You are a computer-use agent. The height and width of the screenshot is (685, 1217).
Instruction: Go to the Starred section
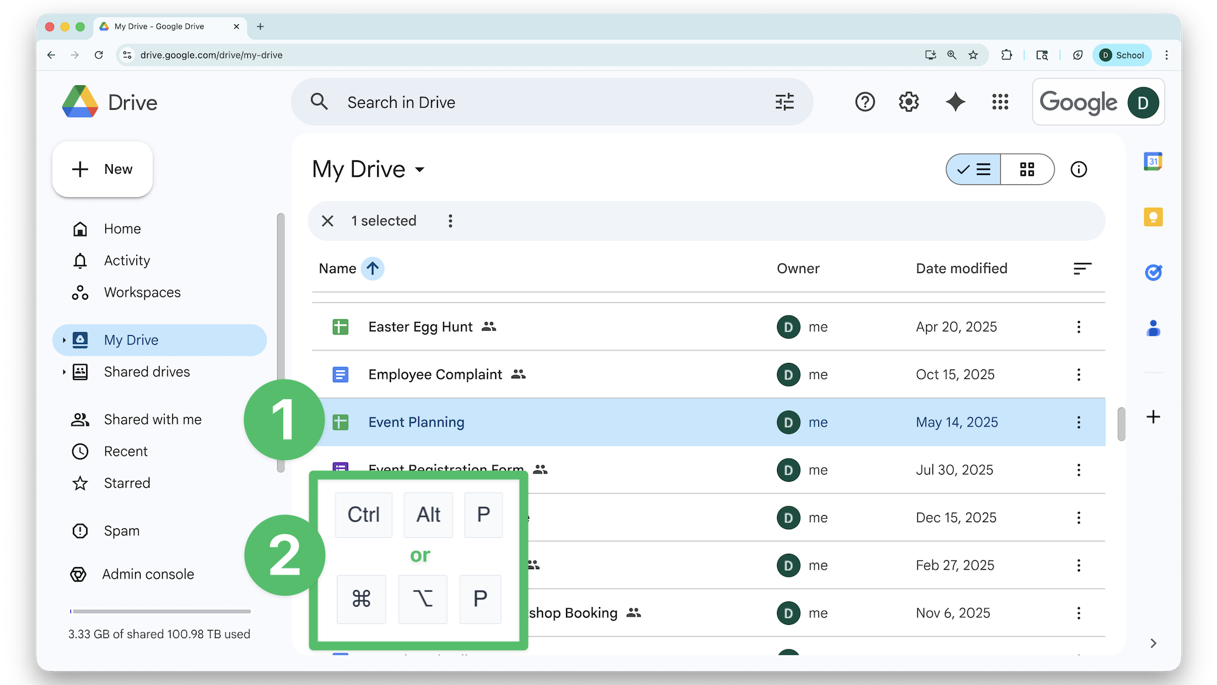pos(127,483)
